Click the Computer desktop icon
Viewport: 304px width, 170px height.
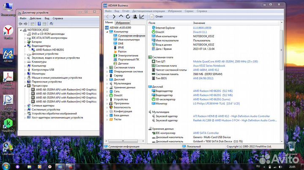[x=8, y=9]
